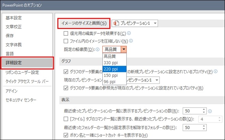Click info icon next to recent presentations count
This screenshot has height=140, width=225.
pyautogui.click(x=210, y=111)
